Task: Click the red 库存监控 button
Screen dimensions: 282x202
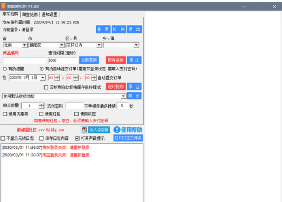Action: click(x=116, y=60)
